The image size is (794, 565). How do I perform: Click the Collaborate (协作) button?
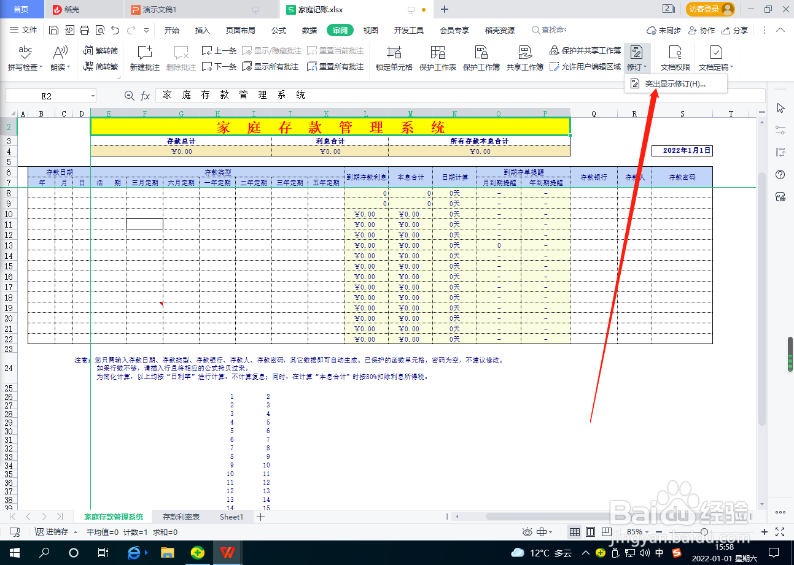(702, 30)
